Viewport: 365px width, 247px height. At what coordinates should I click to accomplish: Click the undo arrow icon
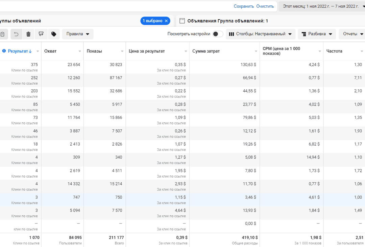(16, 34)
